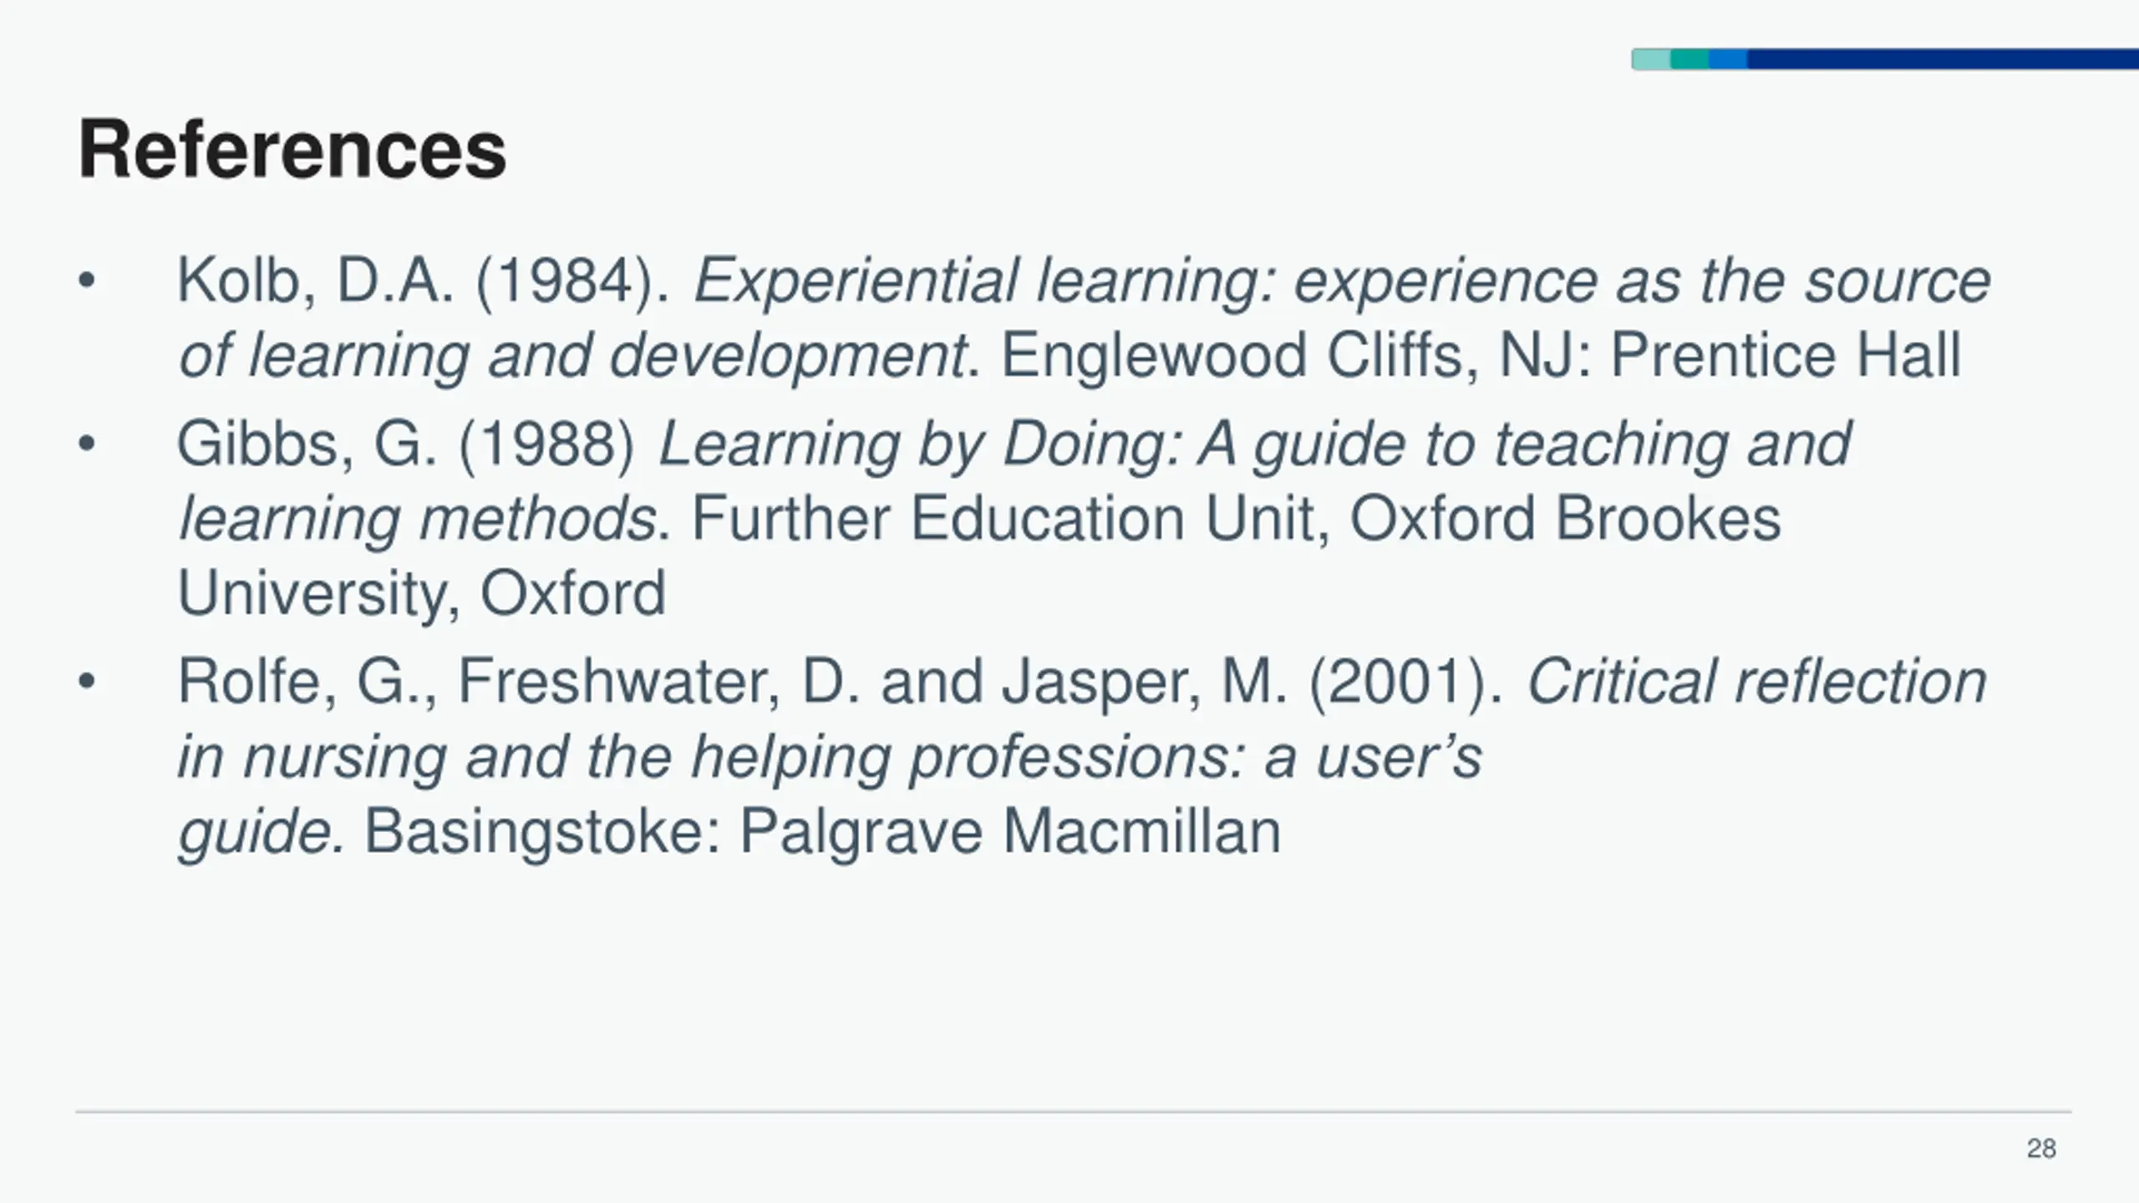Click the italic title Critical reflection
Screen dimensions: 2139x1203
1757,682
